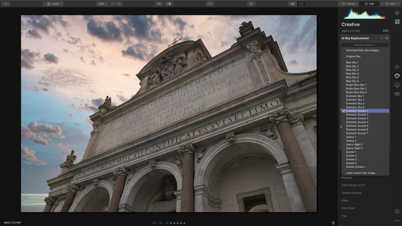The width and height of the screenshot is (402, 226).
Task: Mark photo as favorite with heart
Action: [x=161, y=223]
